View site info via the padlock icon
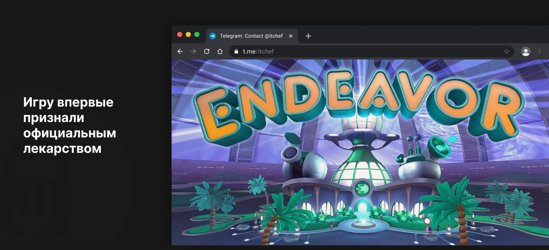This screenshot has height=250, width=549. [236, 51]
